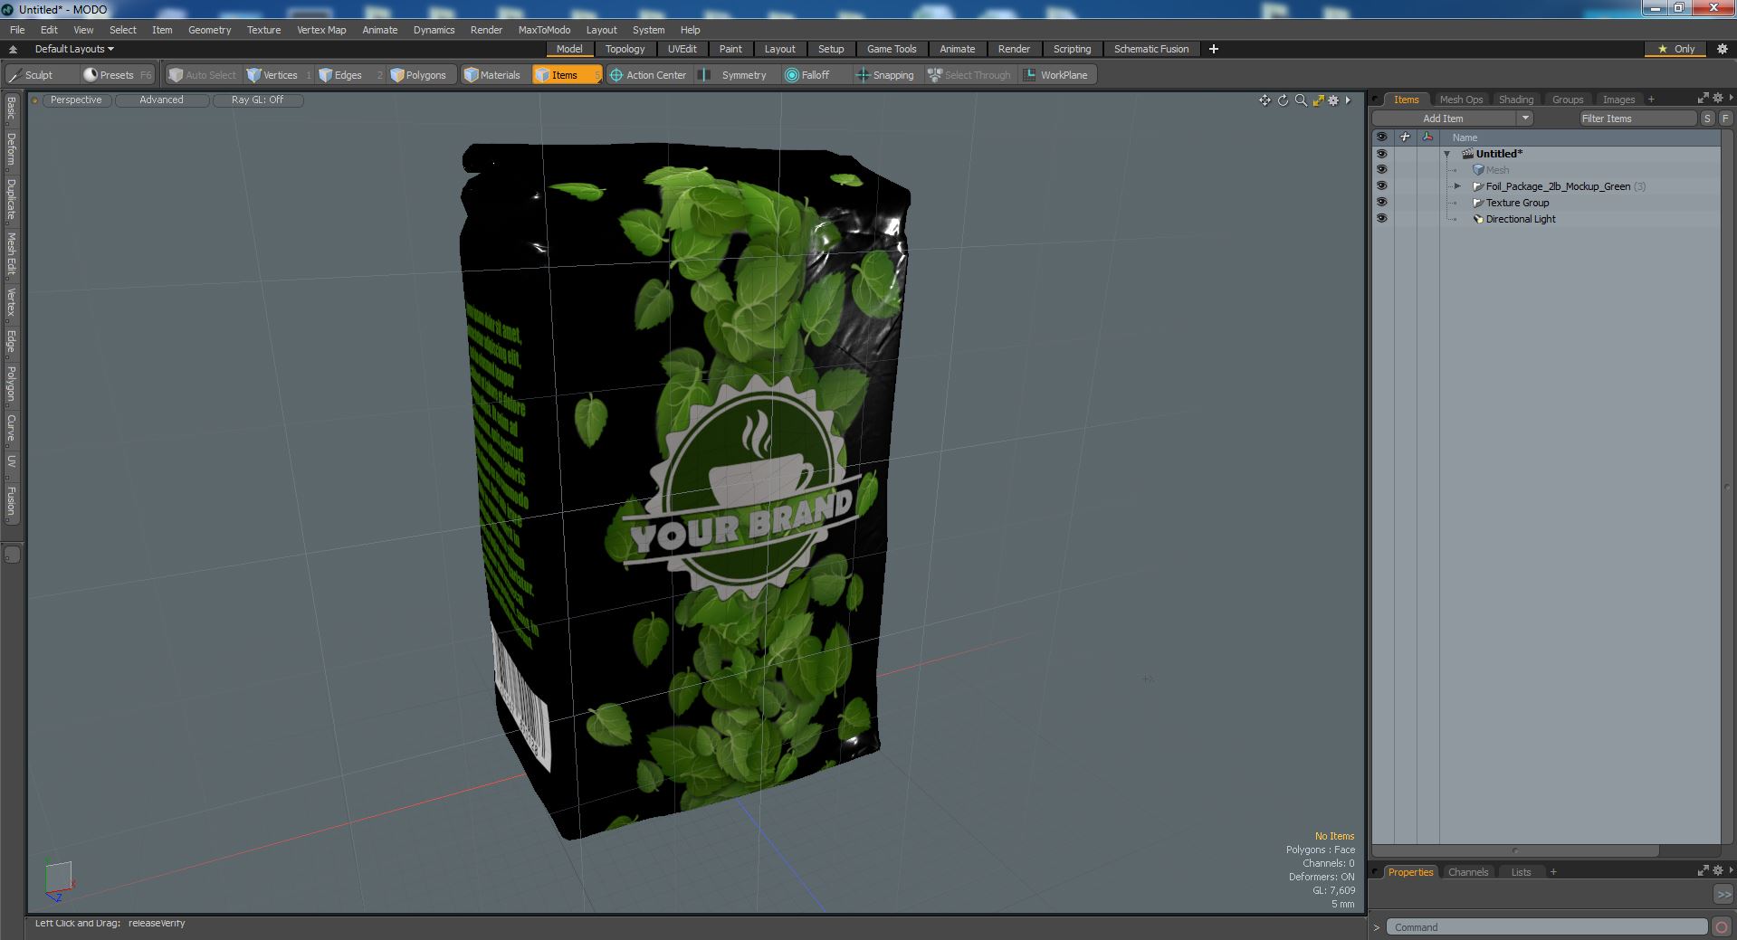The image size is (1737, 940).
Task: Switch to the UVEdit layout tab
Action: (682, 49)
